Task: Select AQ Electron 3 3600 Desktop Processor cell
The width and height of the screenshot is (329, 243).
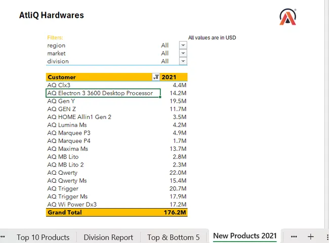Action: point(103,93)
